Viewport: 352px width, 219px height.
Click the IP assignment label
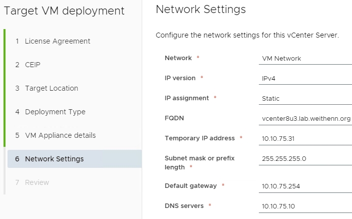[x=187, y=98]
